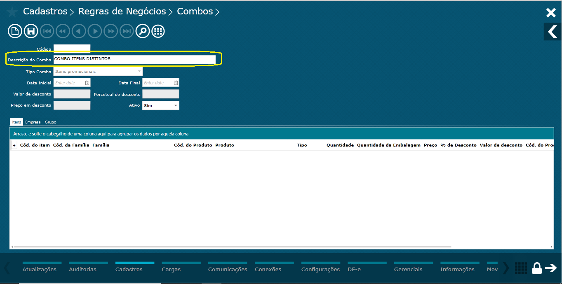Click the right arrow logout icon
562x284 pixels.
click(551, 268)
